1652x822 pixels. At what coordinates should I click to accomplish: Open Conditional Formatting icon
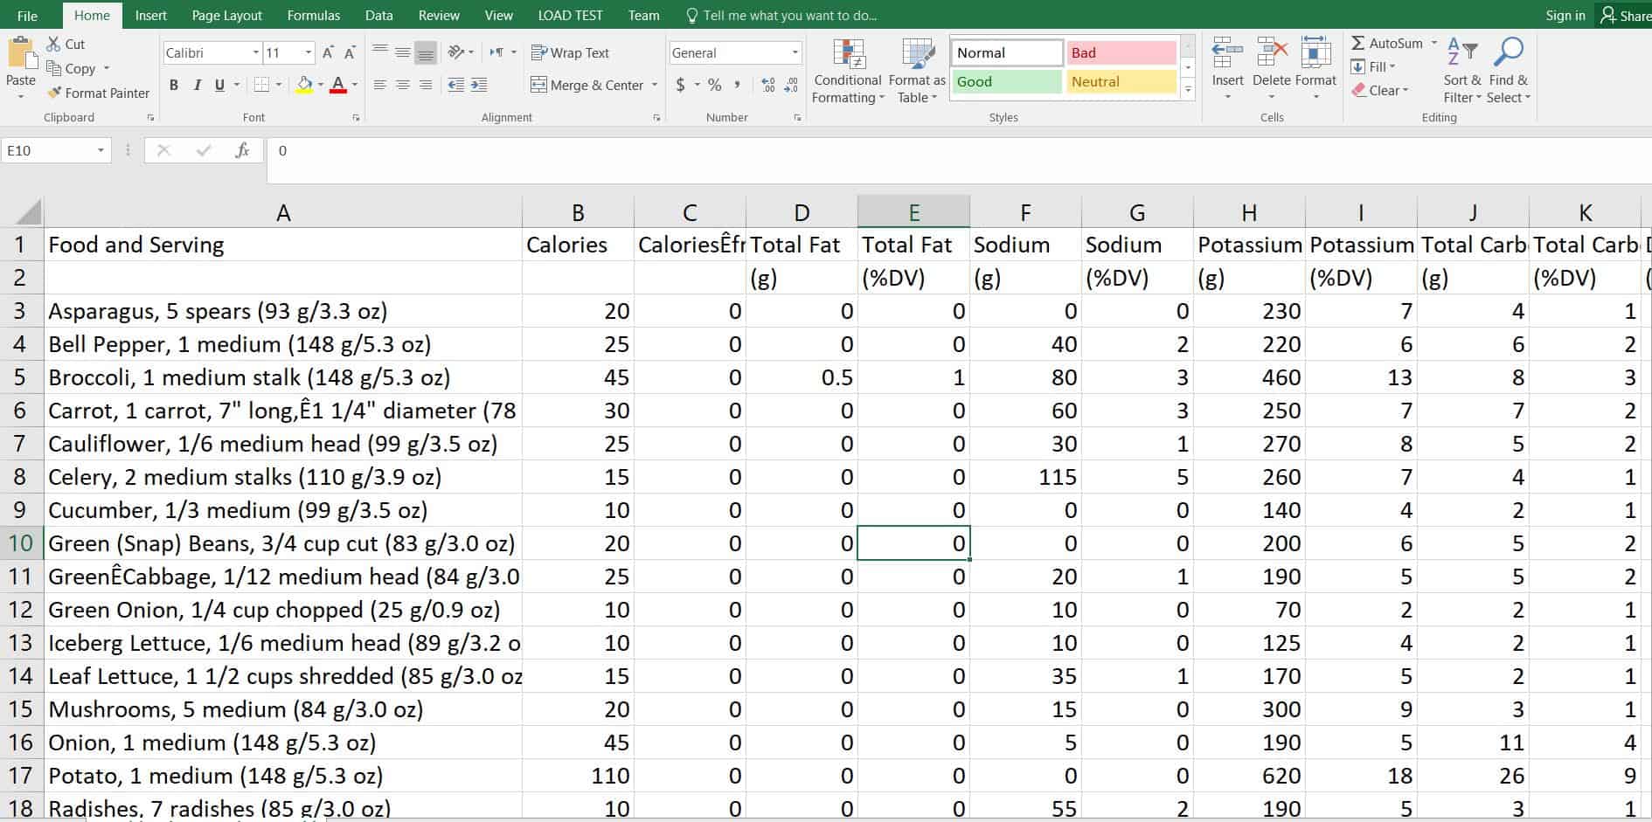tap(848, 54)
